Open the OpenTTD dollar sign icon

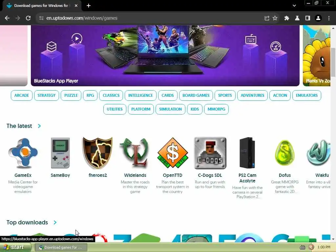(173, 153)
